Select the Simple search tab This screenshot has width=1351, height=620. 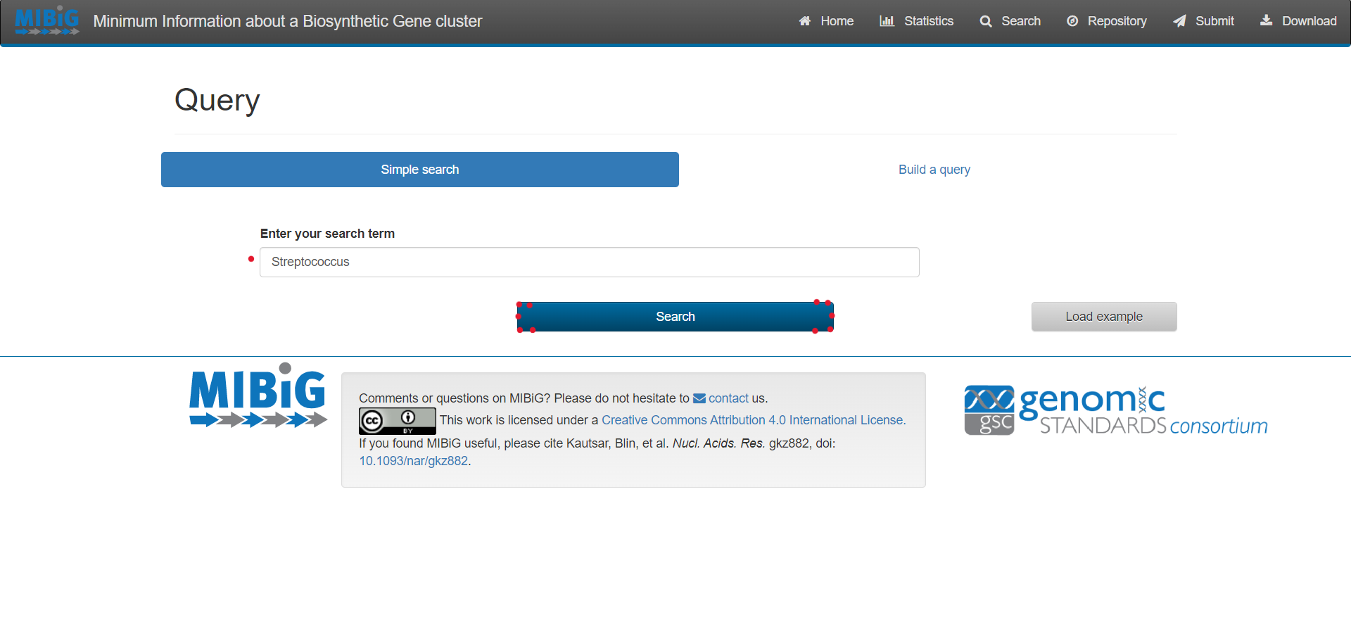[420, 170]
